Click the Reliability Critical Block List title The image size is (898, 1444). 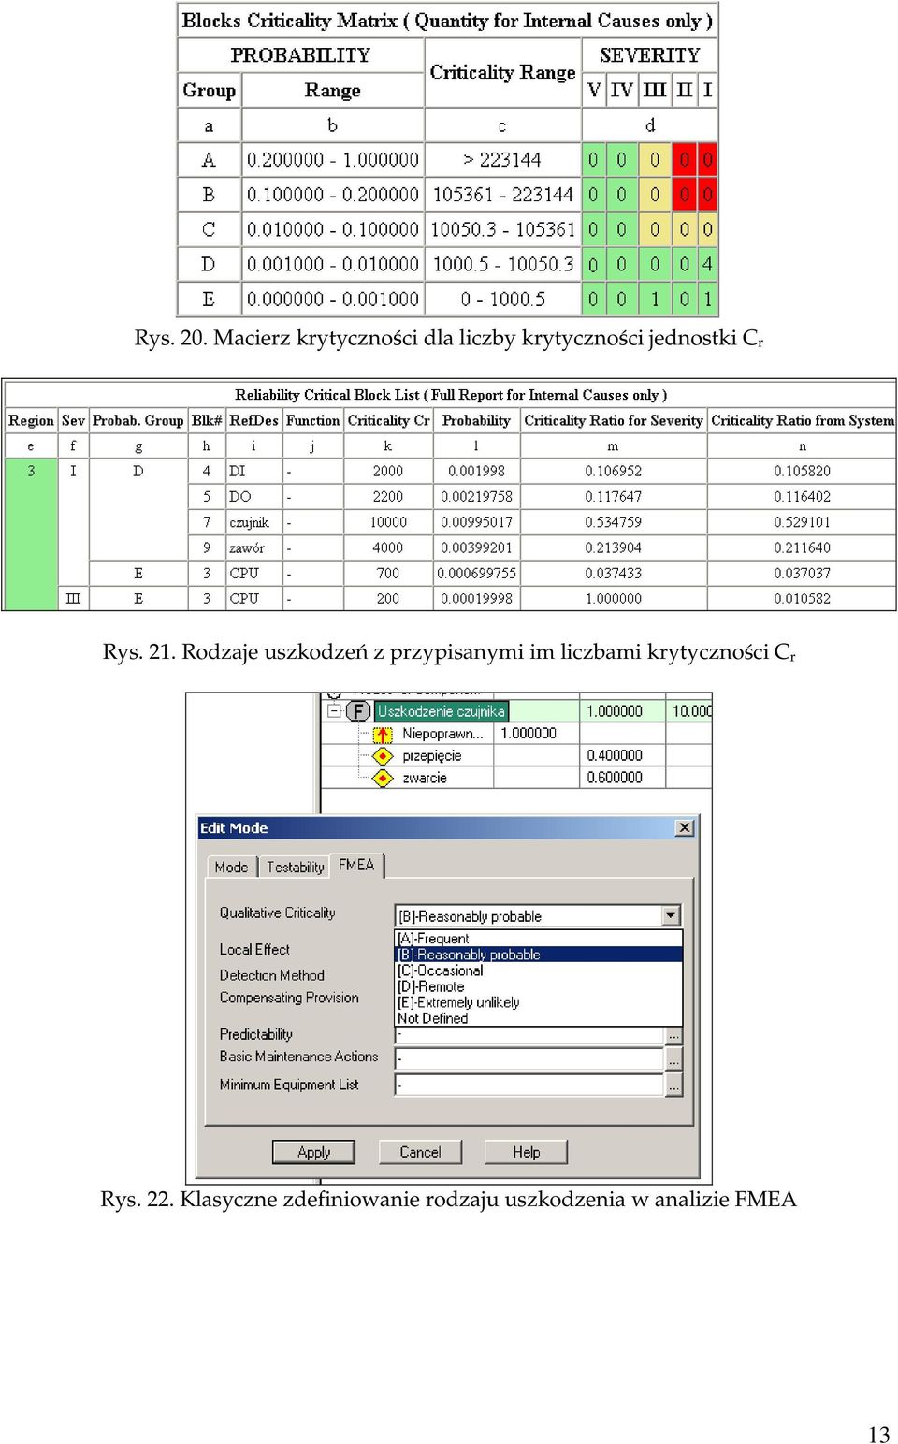coord(451,395)
